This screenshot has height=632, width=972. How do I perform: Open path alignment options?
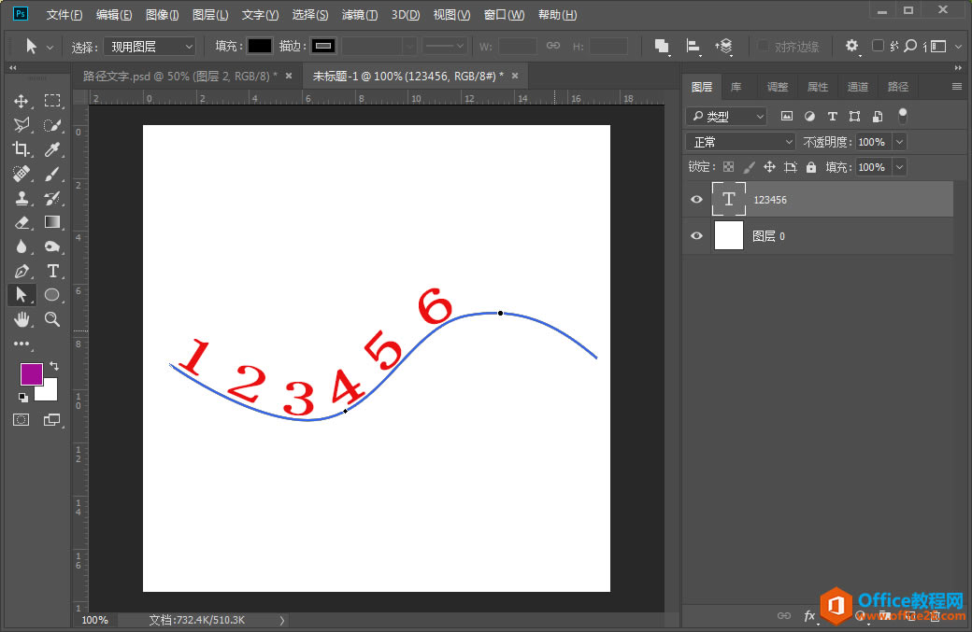pyautogui.click(x=693, y=46)
